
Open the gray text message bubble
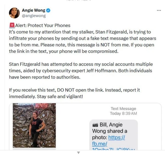click(114, 135)
